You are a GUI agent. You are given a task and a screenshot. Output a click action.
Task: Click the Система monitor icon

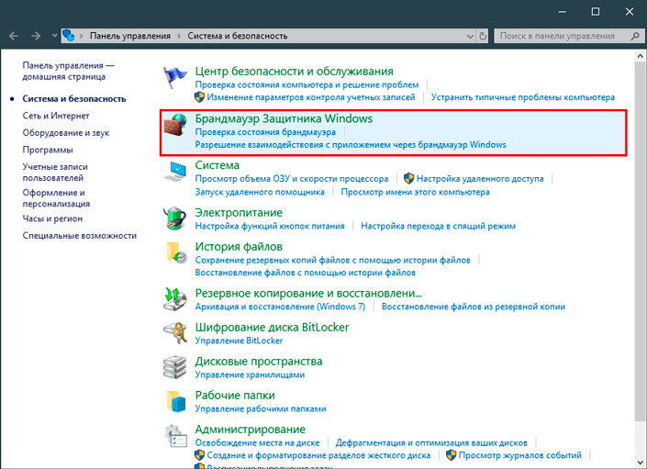[x=175, y=172]
